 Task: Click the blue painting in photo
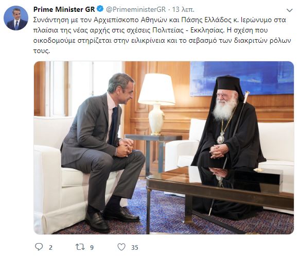242,78
